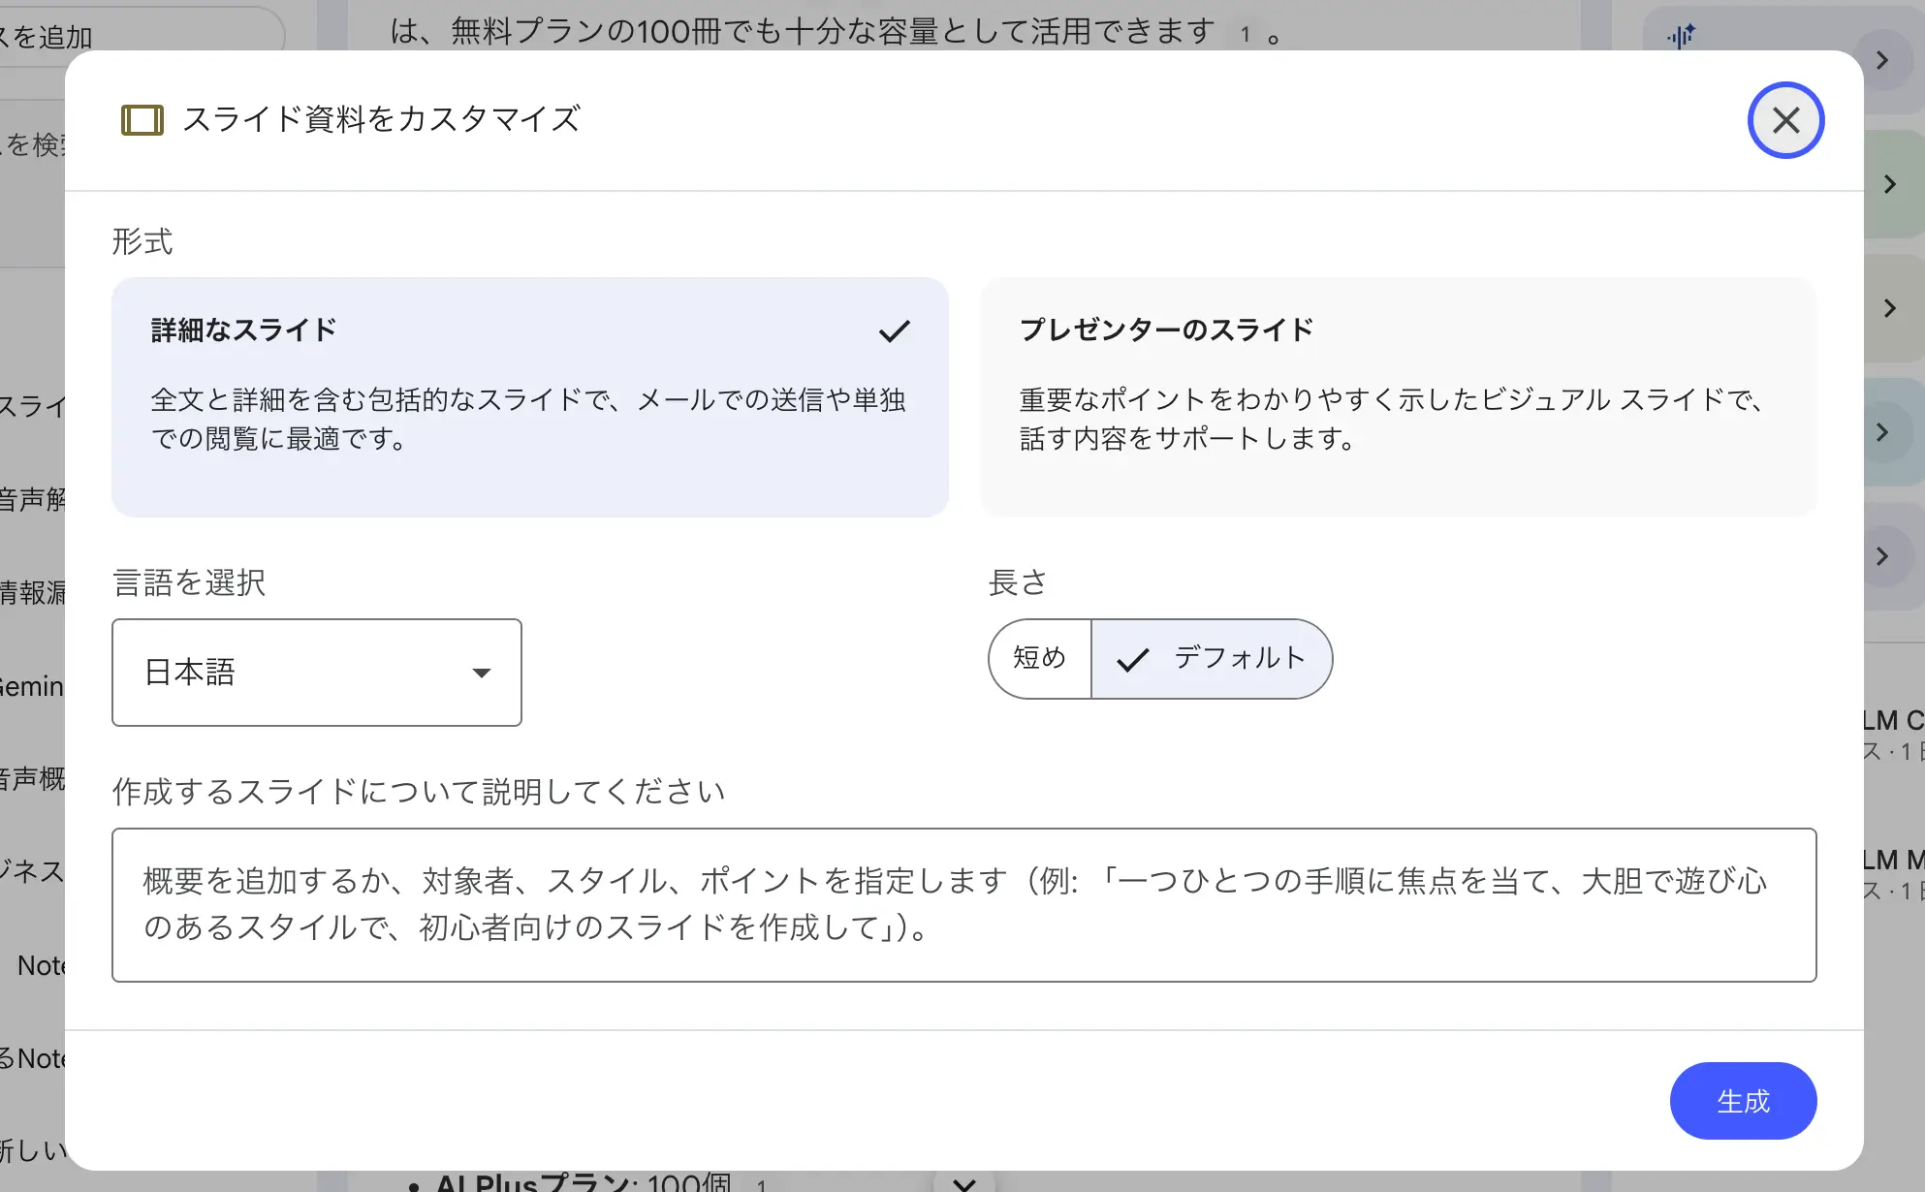Click the checkmark on the 詳細なスライド card
Viewport: 1925px width, 1192px height.
click(894, 331)
